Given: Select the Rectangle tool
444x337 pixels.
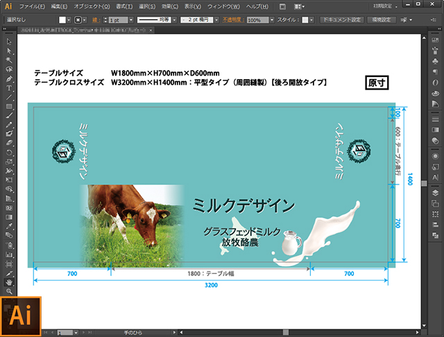Looking at the screenshot, I should pos(9,106).
